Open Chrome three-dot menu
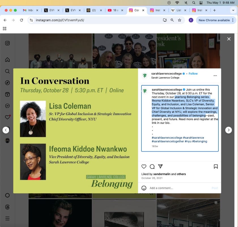238x227 pixels. click(233, 20)
